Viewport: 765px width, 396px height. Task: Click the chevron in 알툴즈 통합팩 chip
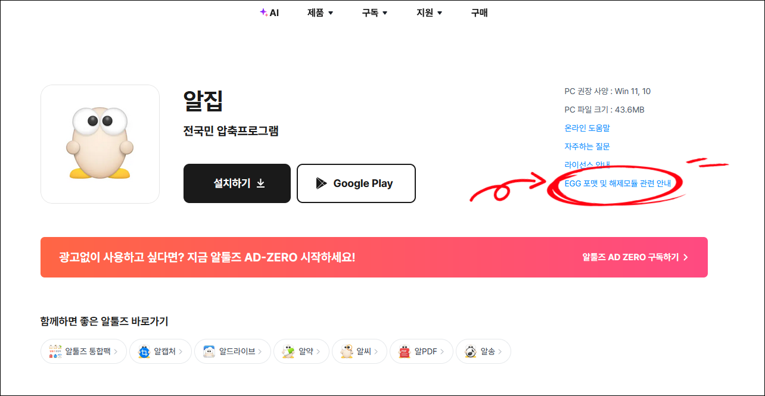coord(116,352)
